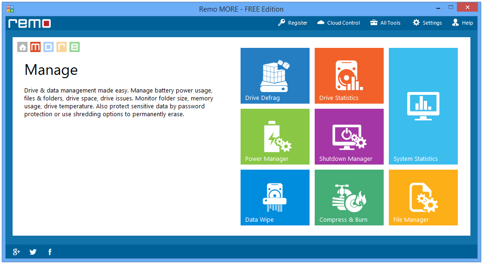Open Cloud Control

click(338, 23)
